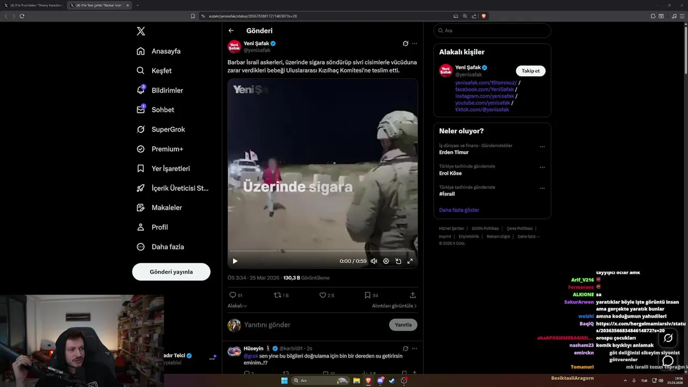The image size is (688, 387).
Task: Like the post with 2 B likes
Action: pos(327,295)
